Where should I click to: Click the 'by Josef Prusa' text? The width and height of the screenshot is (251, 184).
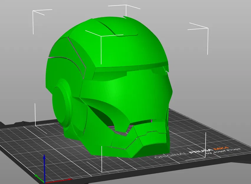click(x=223, y=151)
